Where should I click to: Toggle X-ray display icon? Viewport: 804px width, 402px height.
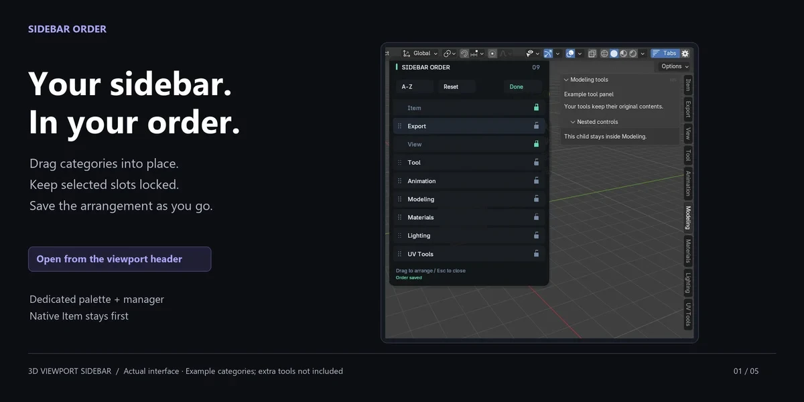[x=592, y=54]
